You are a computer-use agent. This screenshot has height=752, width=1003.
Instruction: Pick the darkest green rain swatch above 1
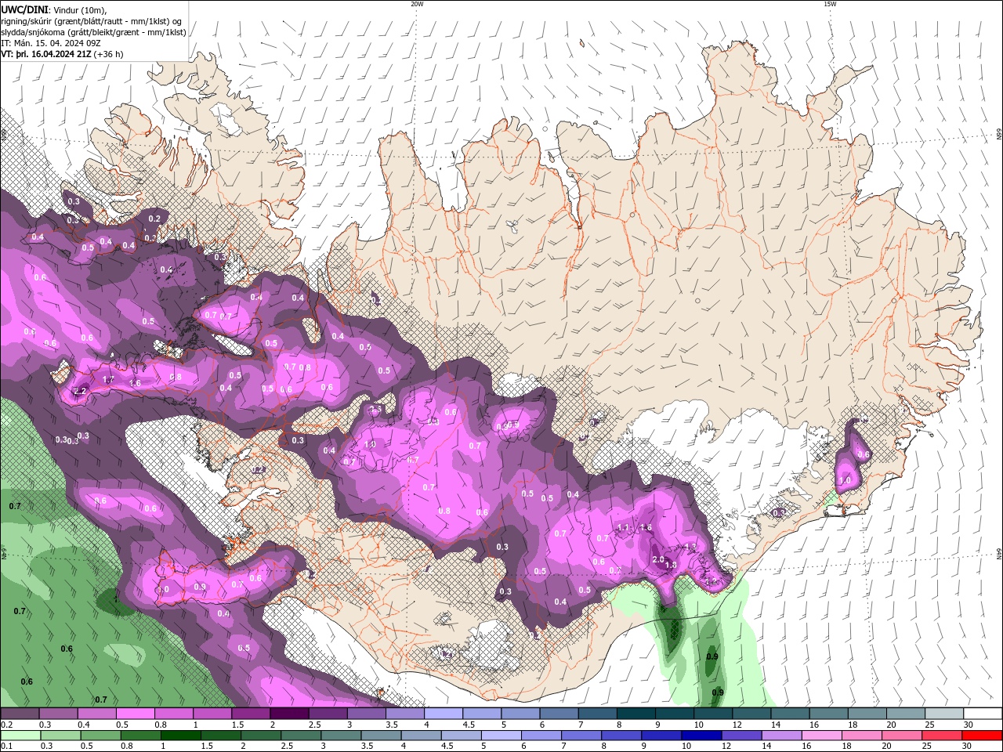[x=180, y=736]
